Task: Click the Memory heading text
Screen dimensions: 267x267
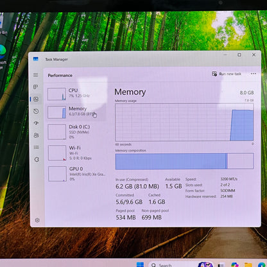Action: 130,92
